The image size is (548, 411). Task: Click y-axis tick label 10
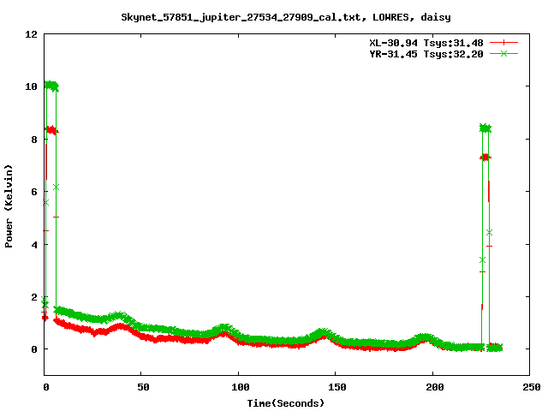point(31,86)
